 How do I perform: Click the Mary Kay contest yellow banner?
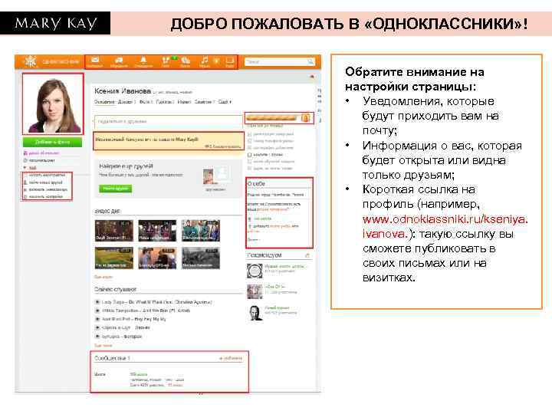click(x=169, y=141)
